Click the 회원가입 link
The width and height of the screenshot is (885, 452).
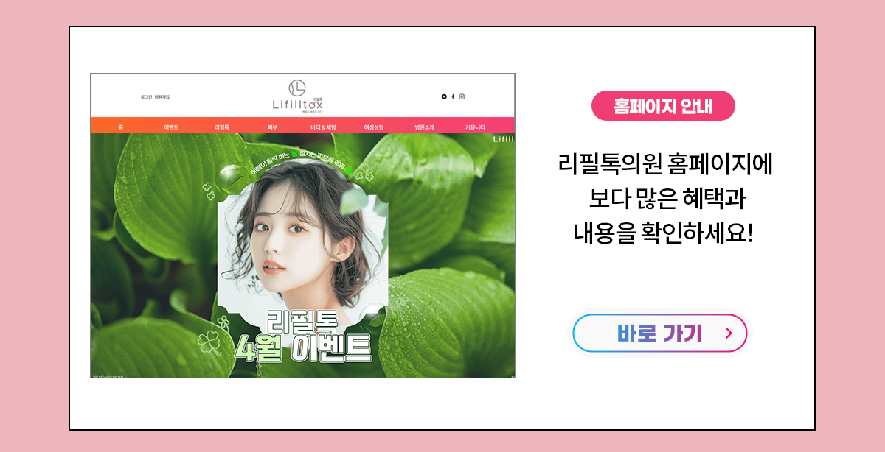pyautogui.click(x=162, y=96)
